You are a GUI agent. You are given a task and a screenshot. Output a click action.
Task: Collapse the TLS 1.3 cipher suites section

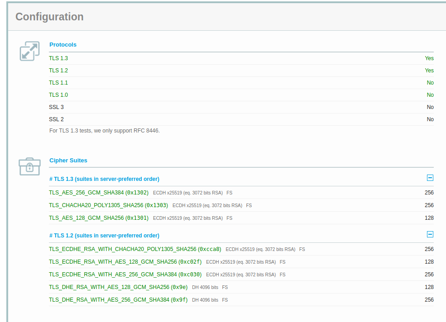tap(430, 178)
